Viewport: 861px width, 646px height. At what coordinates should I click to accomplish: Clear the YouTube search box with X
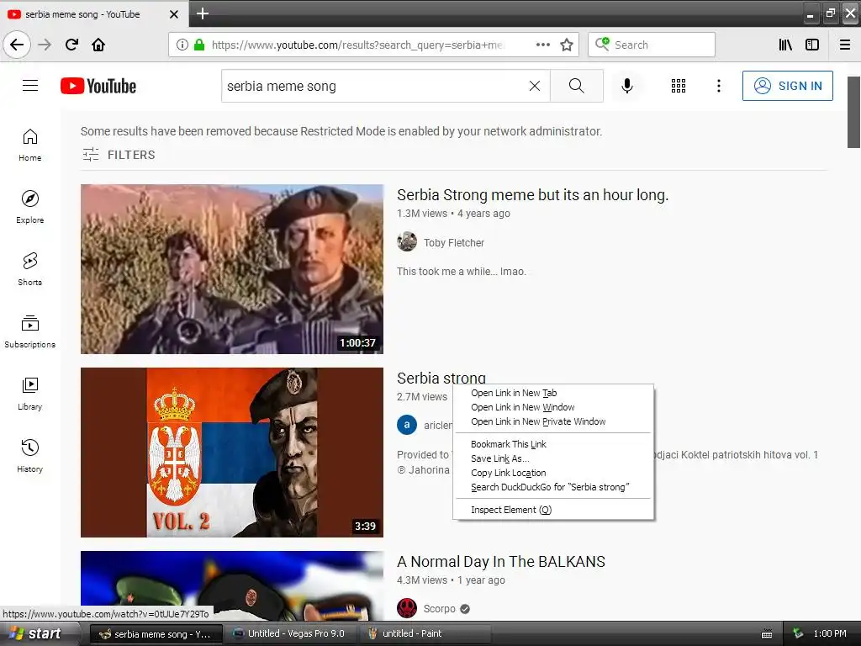click(x=534, y=86)
